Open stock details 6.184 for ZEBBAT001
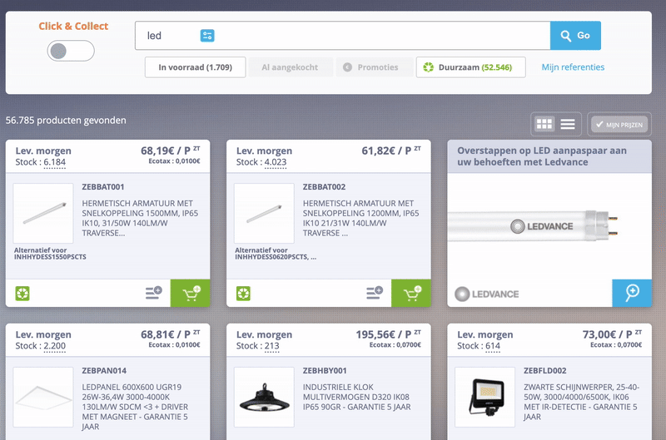666x440 pixels. point(55,162)
